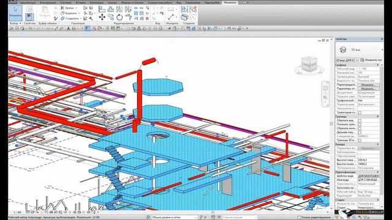This screenshot has height=220, width=392.
Task: Select the Cope (Врезка) tool
Action: point(69,8)
